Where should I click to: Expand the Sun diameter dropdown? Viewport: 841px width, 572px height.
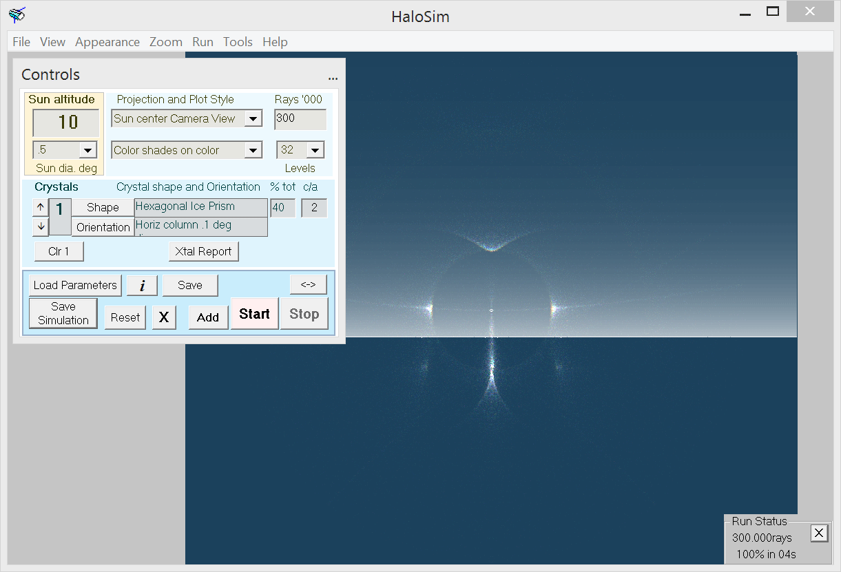pyautogui.click(x=88, y=150)
